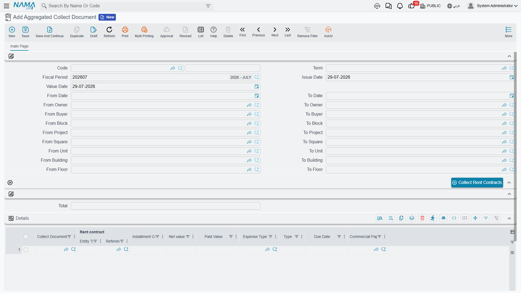The image size is (521, 293).
Task: Open search filter options dropdown
Action: click(208, 6)
